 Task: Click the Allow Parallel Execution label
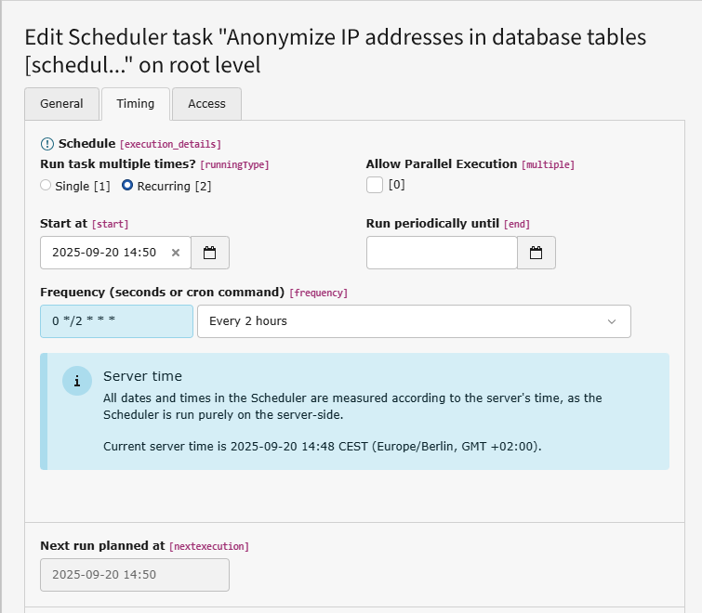point(442,164)
